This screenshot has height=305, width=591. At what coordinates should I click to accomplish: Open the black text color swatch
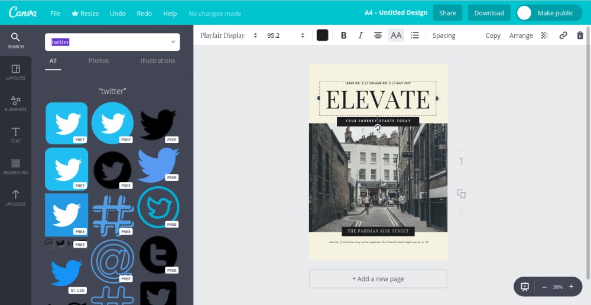(x=322, y=35)
